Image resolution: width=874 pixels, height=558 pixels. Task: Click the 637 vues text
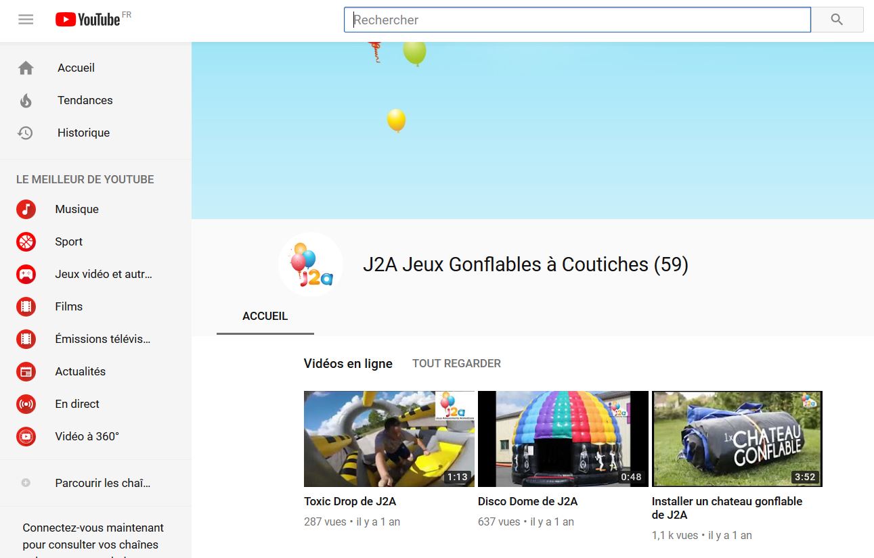tap(499, 522)
